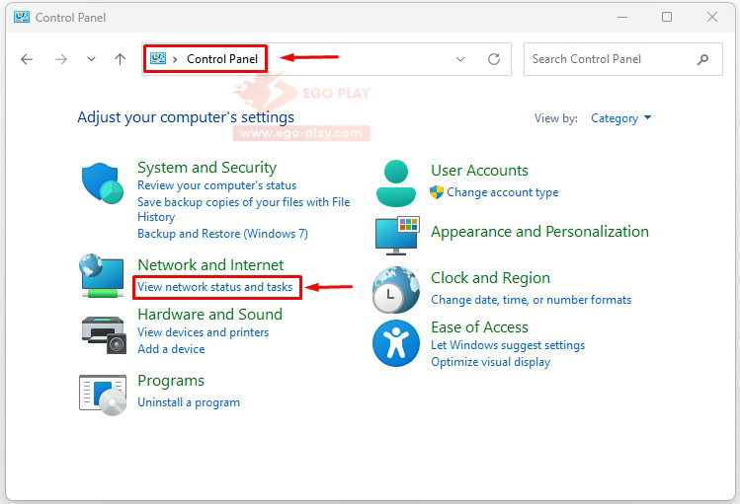Open Appearance and Personalization category

tap(539, 231)
